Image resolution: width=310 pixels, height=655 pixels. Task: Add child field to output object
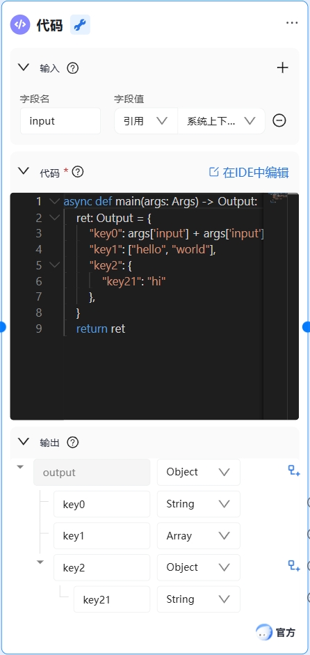(294, 472)
